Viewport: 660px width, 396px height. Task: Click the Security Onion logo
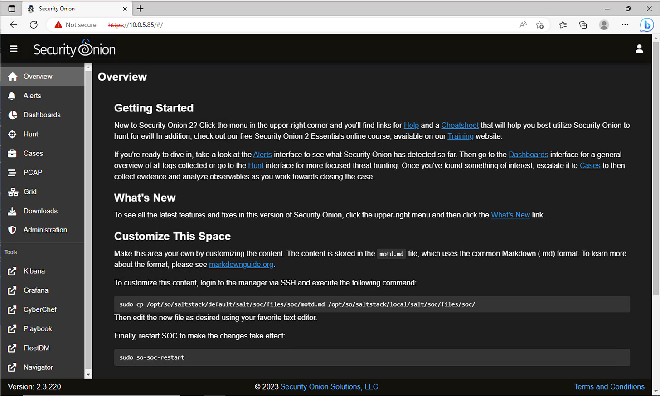(x=74, y=48)
